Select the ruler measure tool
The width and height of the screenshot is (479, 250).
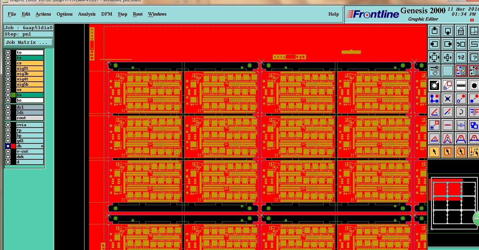click(461, 85)
